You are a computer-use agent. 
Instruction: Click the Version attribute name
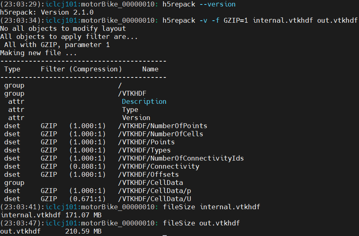(136, 118)
